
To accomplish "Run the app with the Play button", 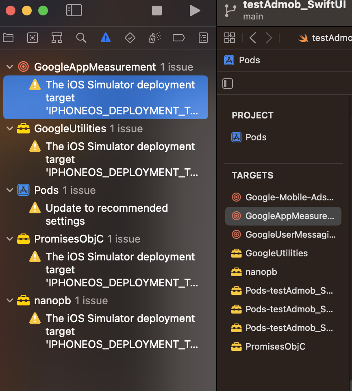I will point(194,11).
